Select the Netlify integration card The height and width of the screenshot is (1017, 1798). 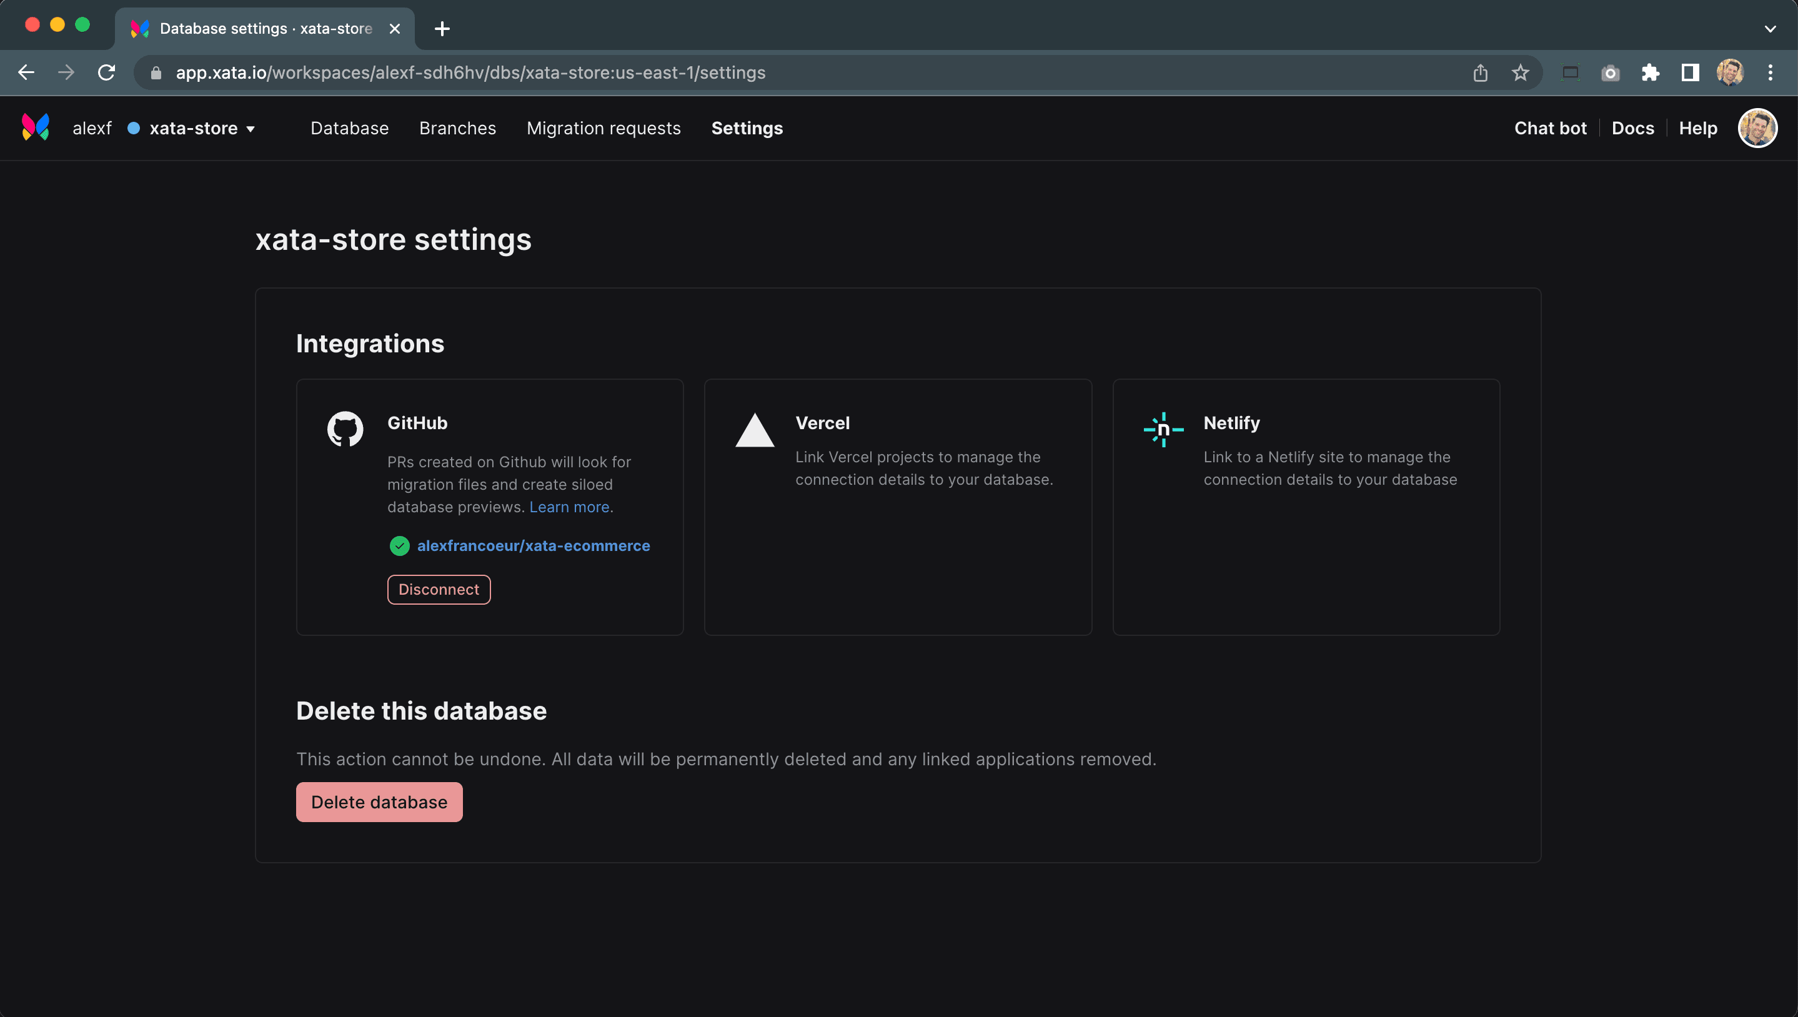1306,507
